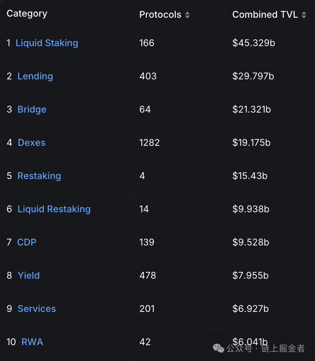Click Protocols column header text
Image resolution: width=315 pixels, height=361 pixels.
[x=160, y=15]
